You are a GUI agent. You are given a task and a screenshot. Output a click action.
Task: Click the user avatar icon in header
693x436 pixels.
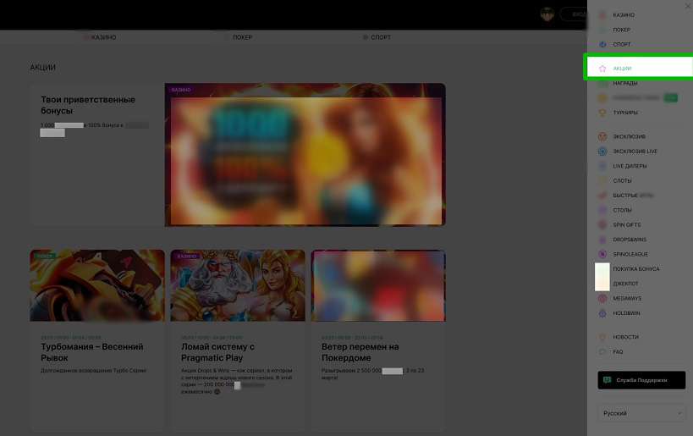tap(547, 14)
